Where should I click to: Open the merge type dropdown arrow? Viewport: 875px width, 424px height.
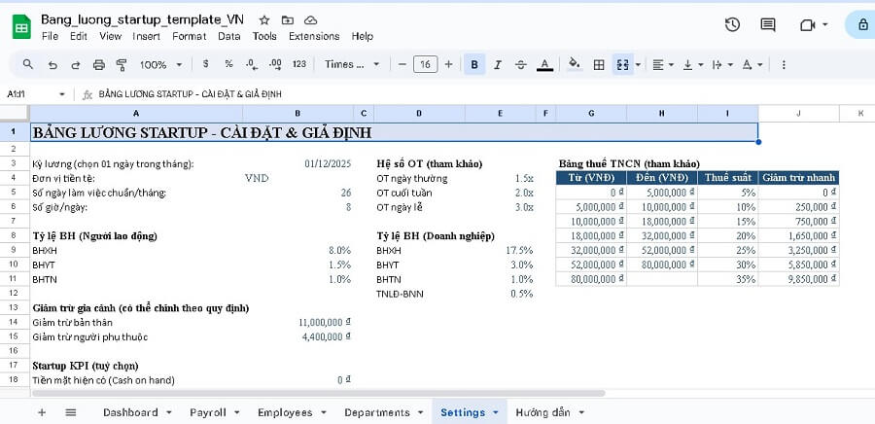(x=638, y=65)
